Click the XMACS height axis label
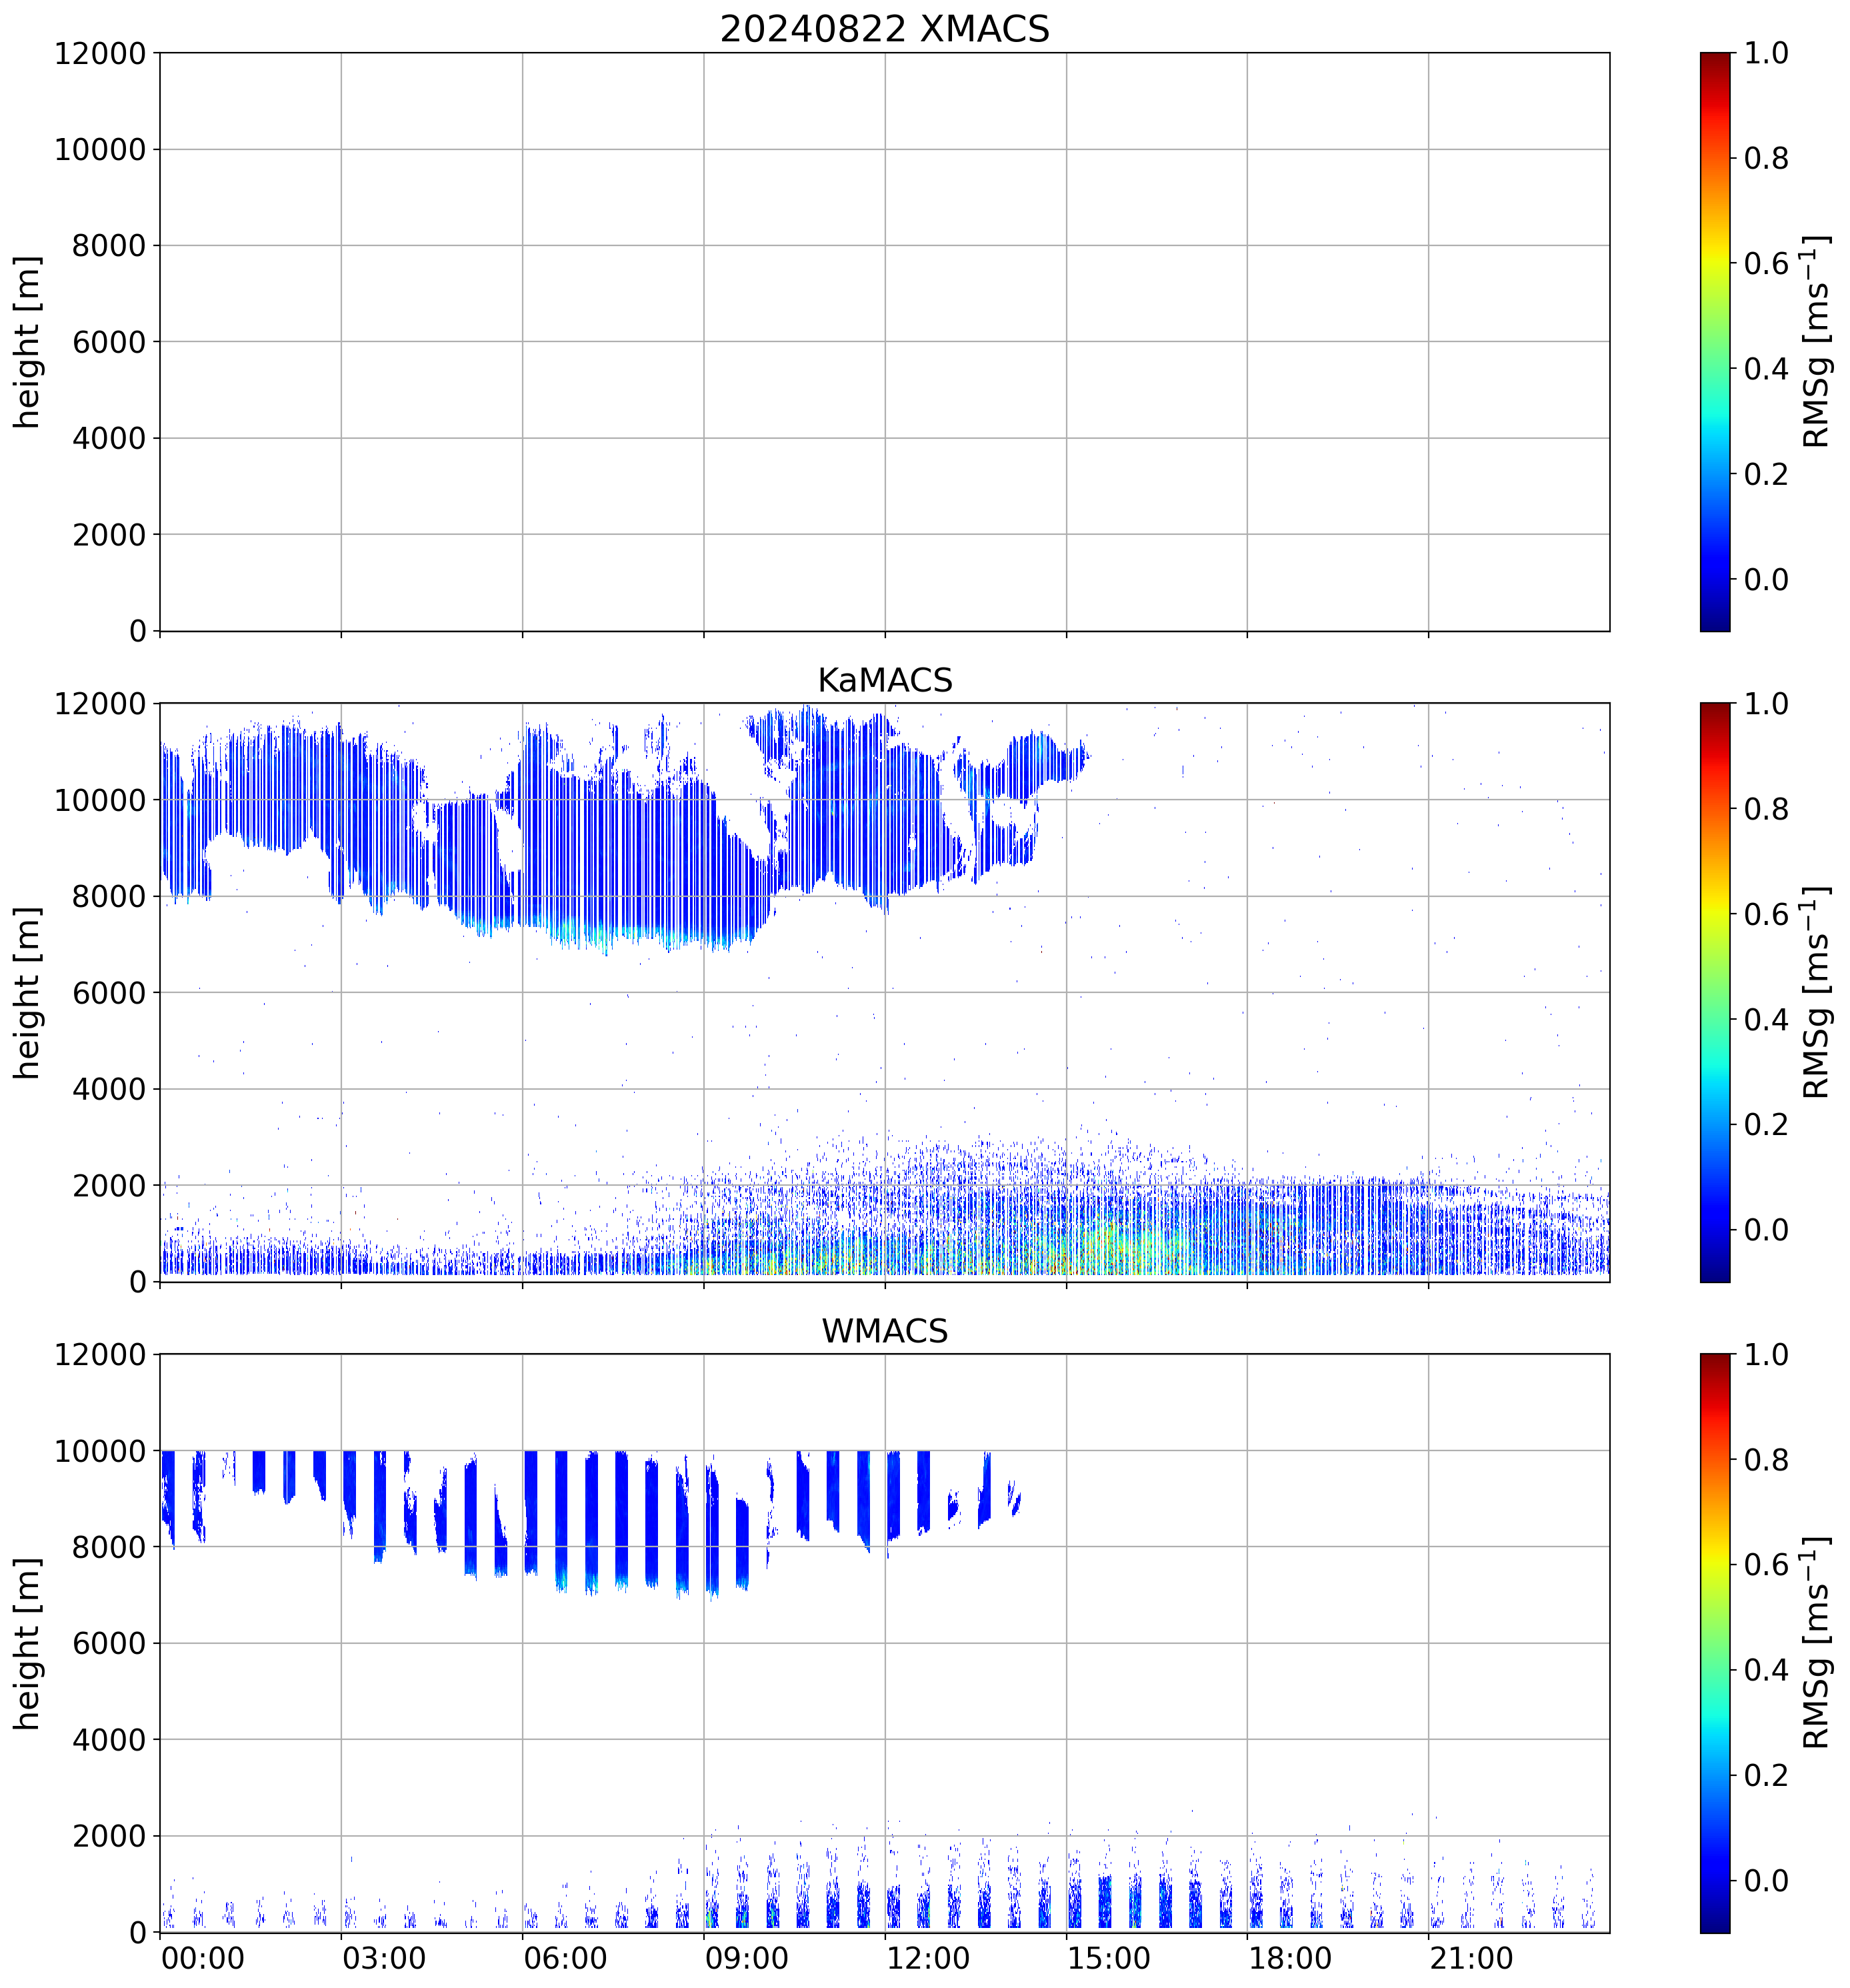The image size is (1850, 1988). click(x=27, y=342)
